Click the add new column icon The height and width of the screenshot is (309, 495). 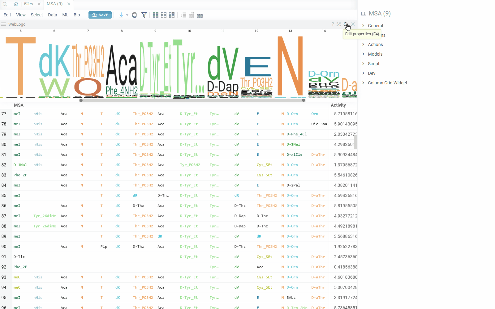pos(200,15)
